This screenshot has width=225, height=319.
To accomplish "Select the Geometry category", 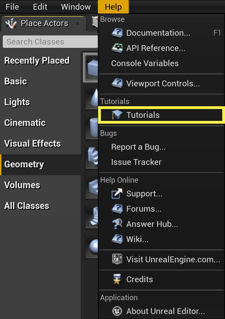I will (24, 164).
